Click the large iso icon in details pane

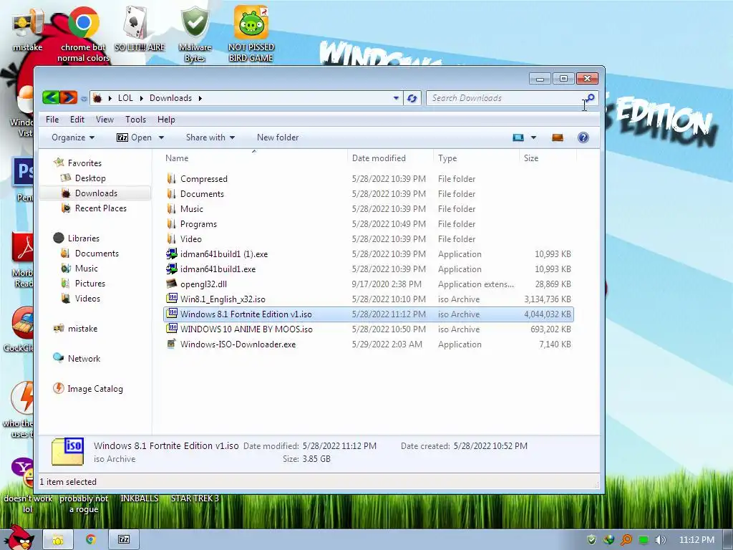pos(68,452)
